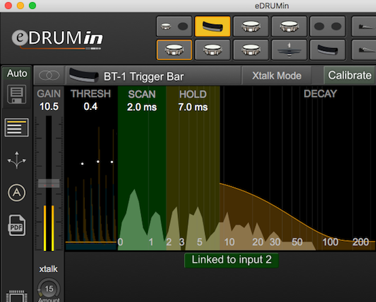376x302 pixels.
Task: Toggle the link inputs overlapping-circles icon
Action: [x=49, y=75]
